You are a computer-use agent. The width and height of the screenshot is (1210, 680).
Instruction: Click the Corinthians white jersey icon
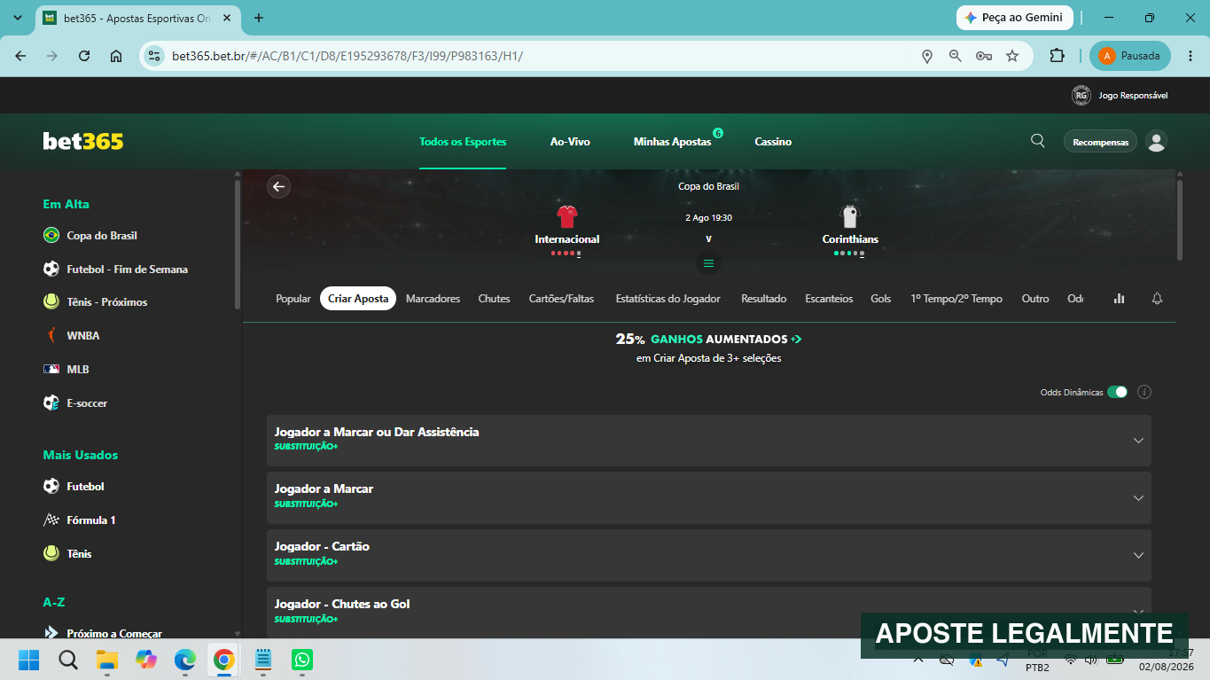click(850, 217)
